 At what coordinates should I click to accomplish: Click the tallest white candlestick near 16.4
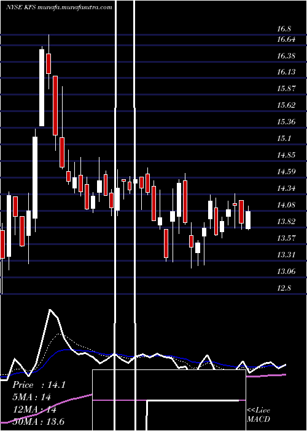(42, 87)
